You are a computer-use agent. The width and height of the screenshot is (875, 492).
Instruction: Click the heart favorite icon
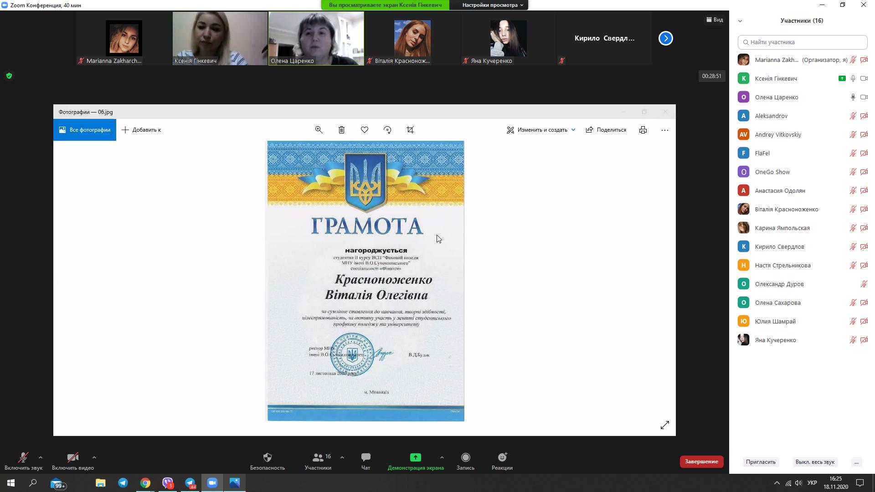364,130
